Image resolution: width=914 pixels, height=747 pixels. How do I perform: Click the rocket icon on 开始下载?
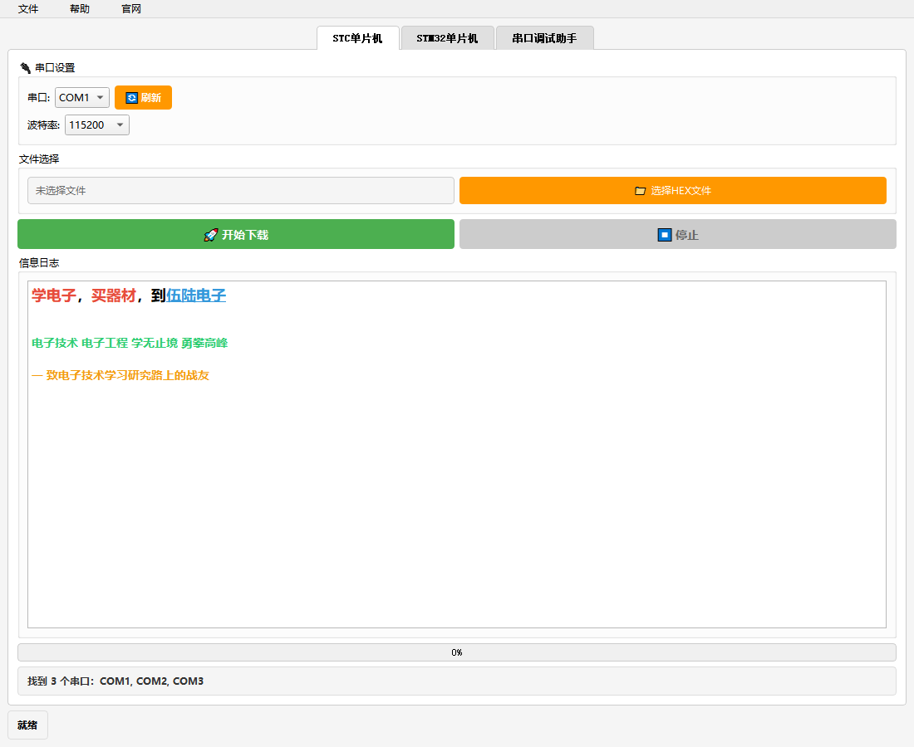click(x=210, y=235)
